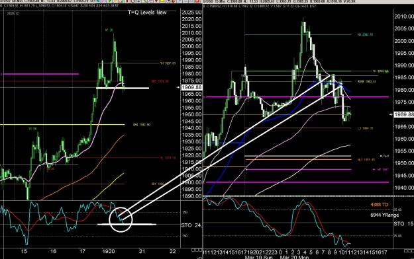Click date label '22' on left time axis
The height and width of the screenshot is (259, 414).
coord(173,251)
